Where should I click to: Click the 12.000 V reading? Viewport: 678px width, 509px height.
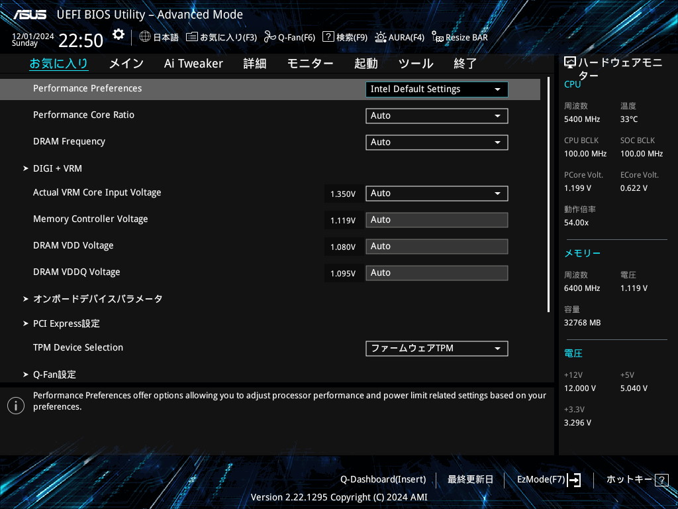coord(580,388)
